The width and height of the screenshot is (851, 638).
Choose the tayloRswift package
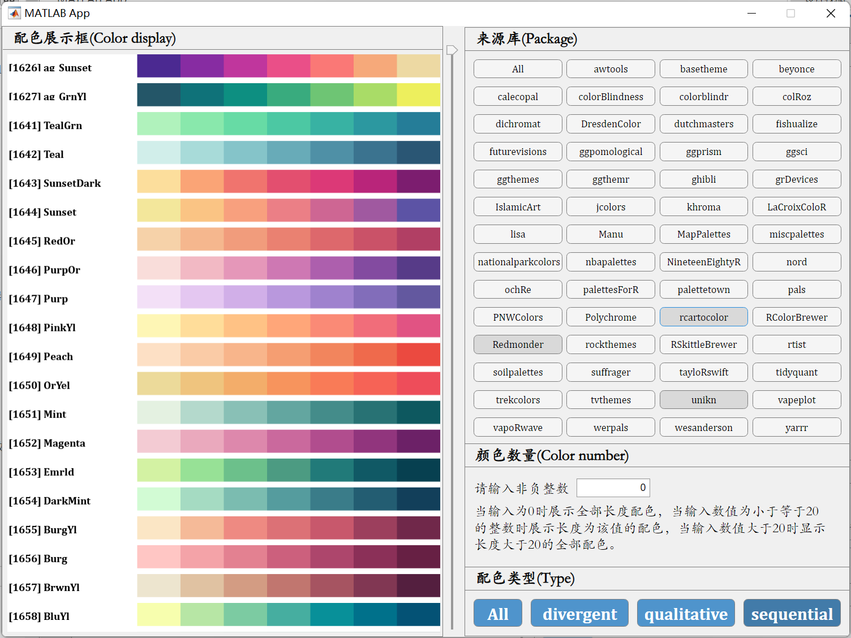pos(704,372)
